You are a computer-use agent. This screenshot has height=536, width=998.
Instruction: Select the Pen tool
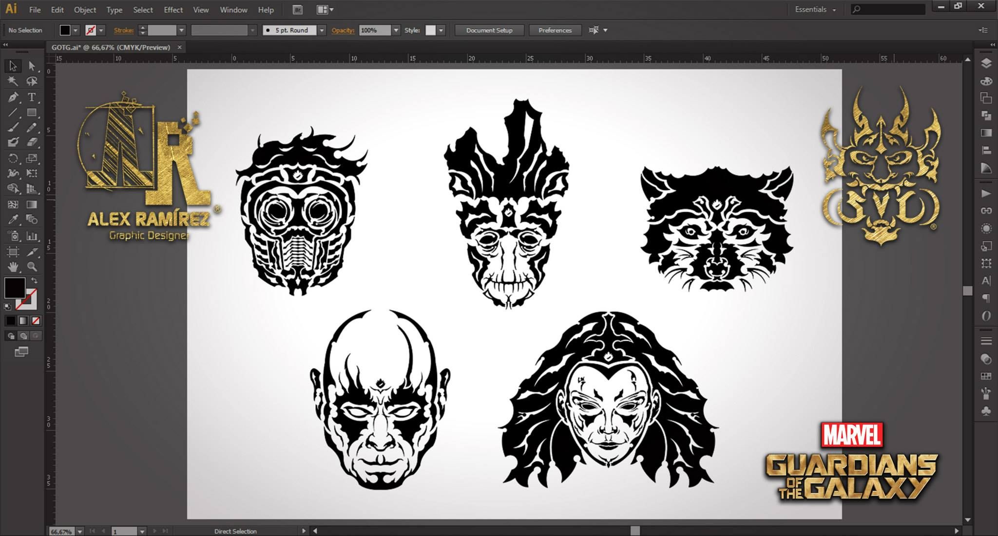pyautogui.click(x=14, y=97)
